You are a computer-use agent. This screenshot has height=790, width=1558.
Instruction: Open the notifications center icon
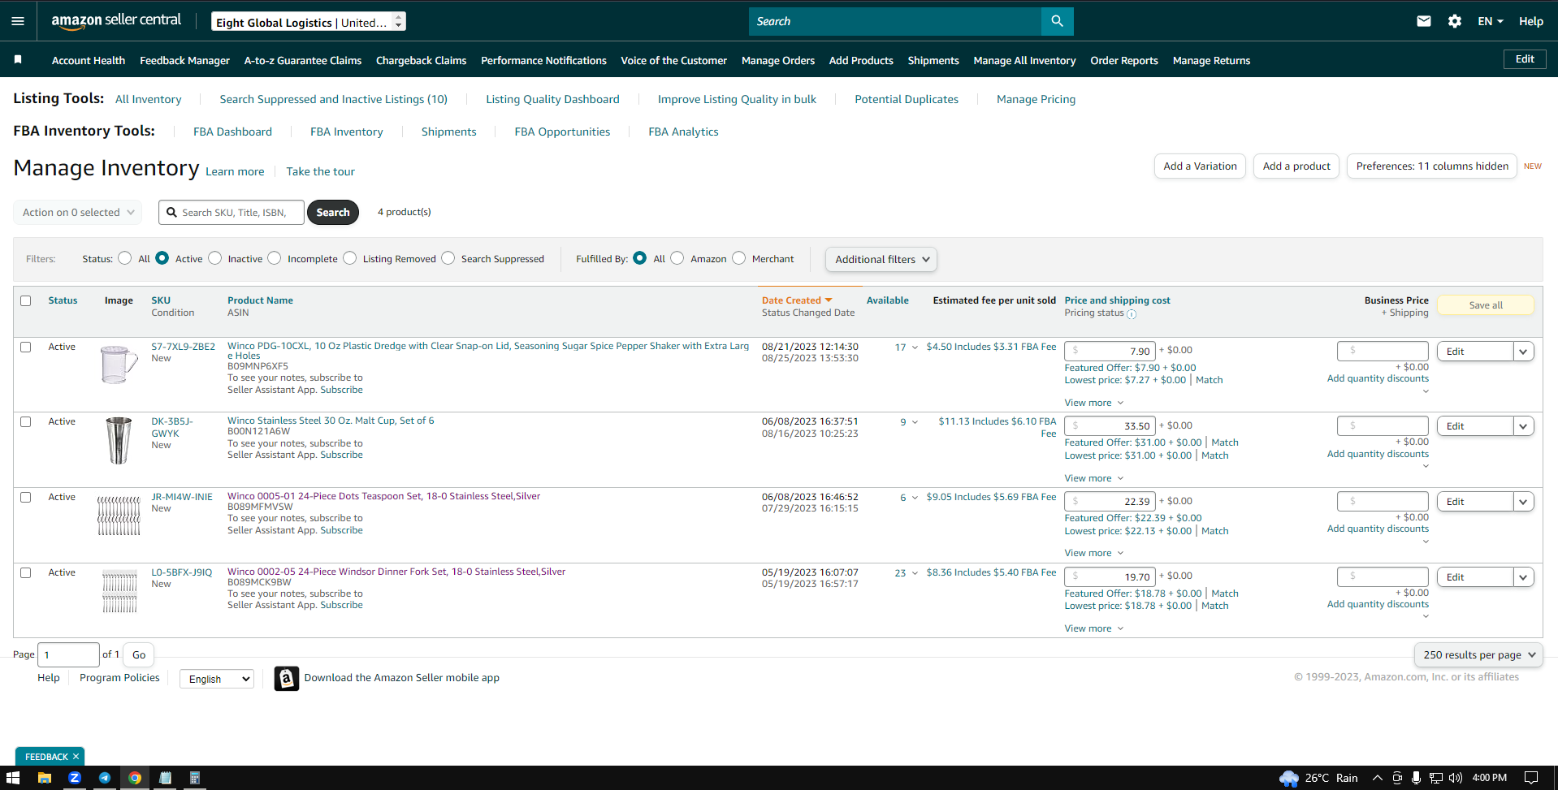point(1530,778)
